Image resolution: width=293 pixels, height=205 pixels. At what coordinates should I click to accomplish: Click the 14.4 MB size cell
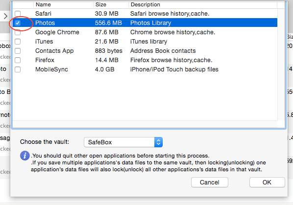point(106,60)
